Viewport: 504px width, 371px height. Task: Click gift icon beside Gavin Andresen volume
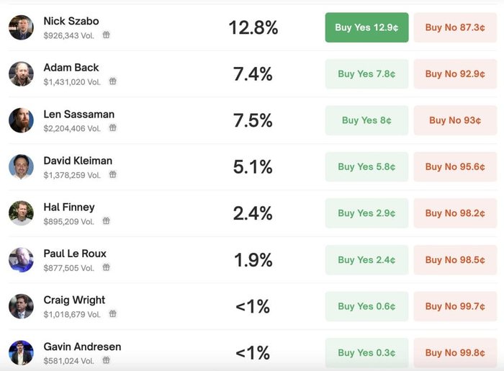(106, 360)
